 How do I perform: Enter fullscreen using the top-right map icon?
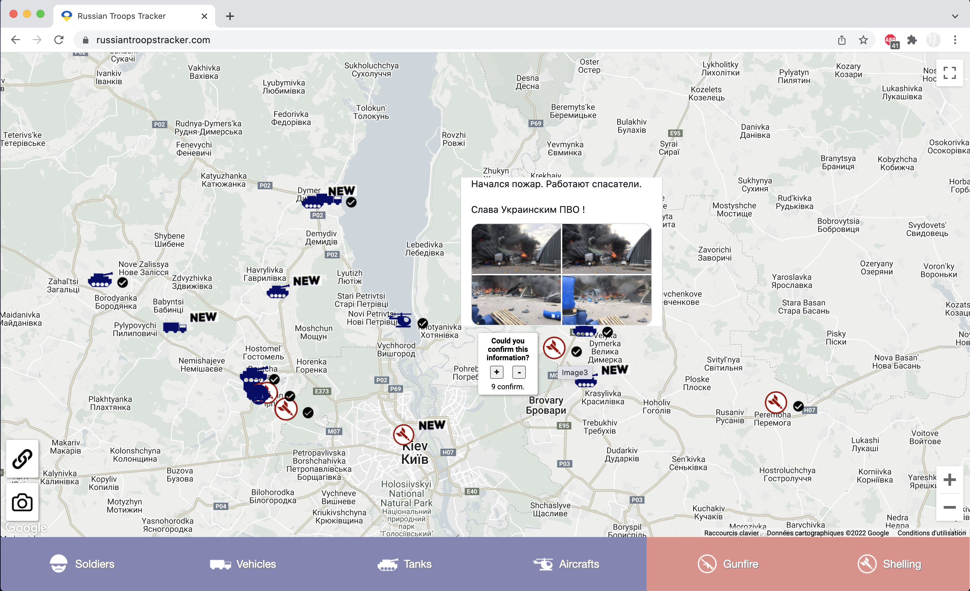[x=949, y=73]
